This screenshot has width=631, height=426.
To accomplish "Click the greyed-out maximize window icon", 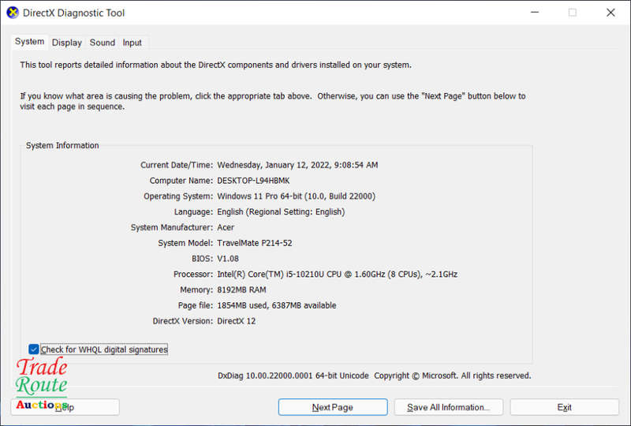I will 573,13.
